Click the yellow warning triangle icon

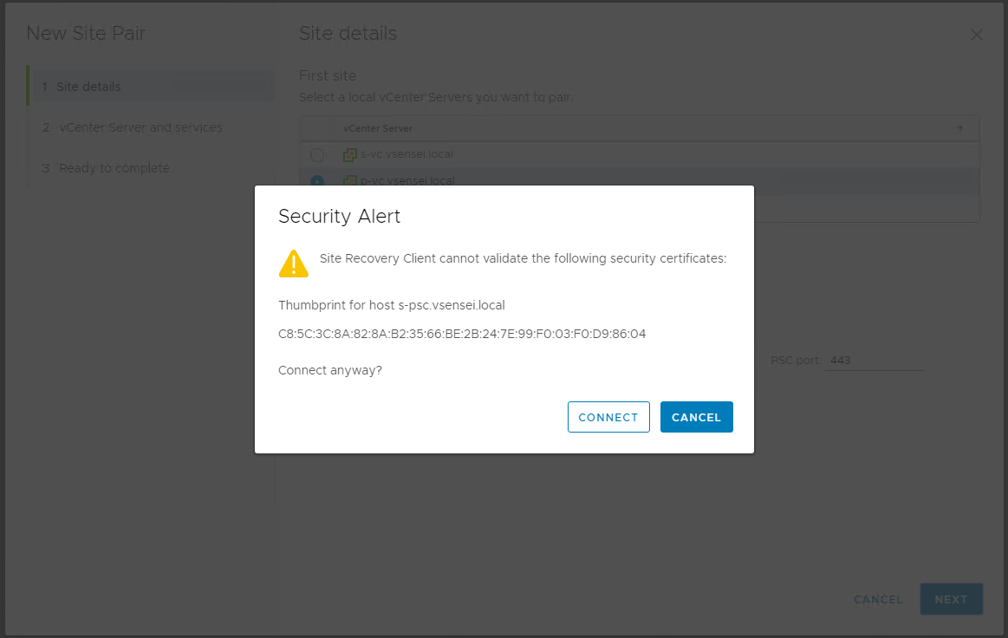click(294, 264)
